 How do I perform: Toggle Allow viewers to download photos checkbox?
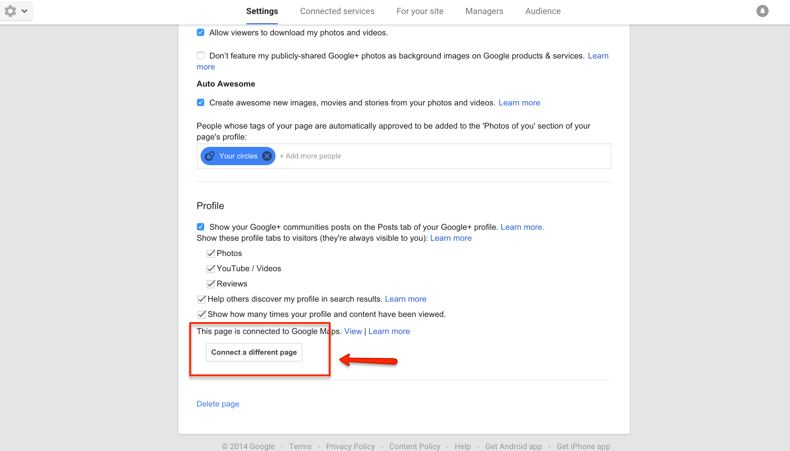(x=201, y=33)
